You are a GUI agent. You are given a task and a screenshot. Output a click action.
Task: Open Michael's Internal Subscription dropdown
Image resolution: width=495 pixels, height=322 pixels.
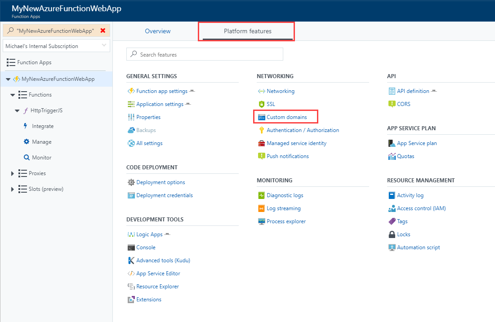(56, 46)
